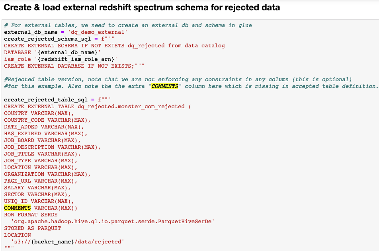Click the CREATE EXTERNAL DATABASE IF NOT EXISTS line
Screen dimensions: 379x251
[x=74, y=66]
